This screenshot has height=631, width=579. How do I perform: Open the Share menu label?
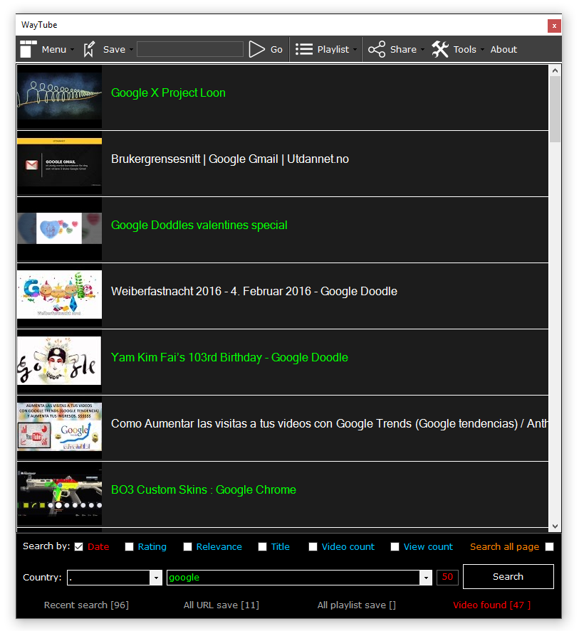tap(403, 50)
